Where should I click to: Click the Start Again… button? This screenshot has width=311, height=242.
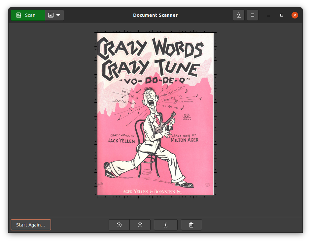coord(31,225)
